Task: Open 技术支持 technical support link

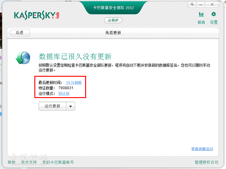Action: [x=29, y=162]
